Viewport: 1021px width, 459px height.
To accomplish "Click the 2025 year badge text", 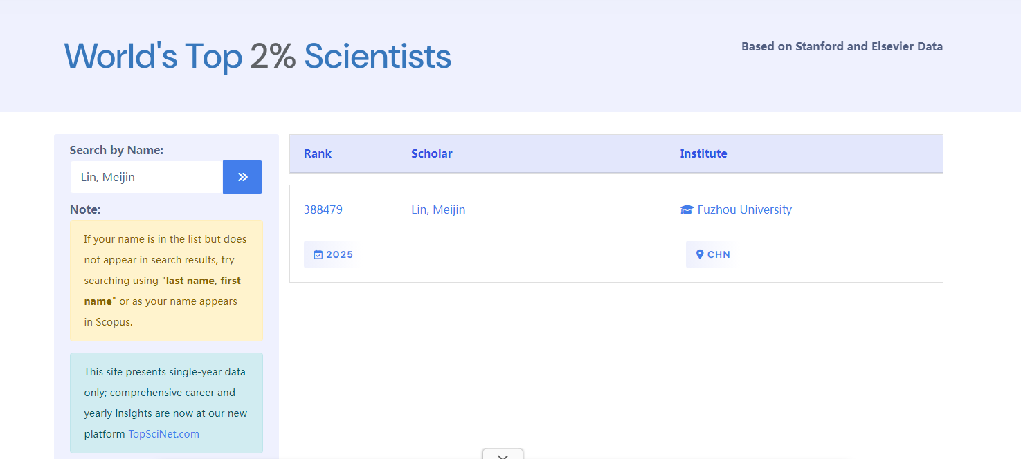I will tap(339, 254).
